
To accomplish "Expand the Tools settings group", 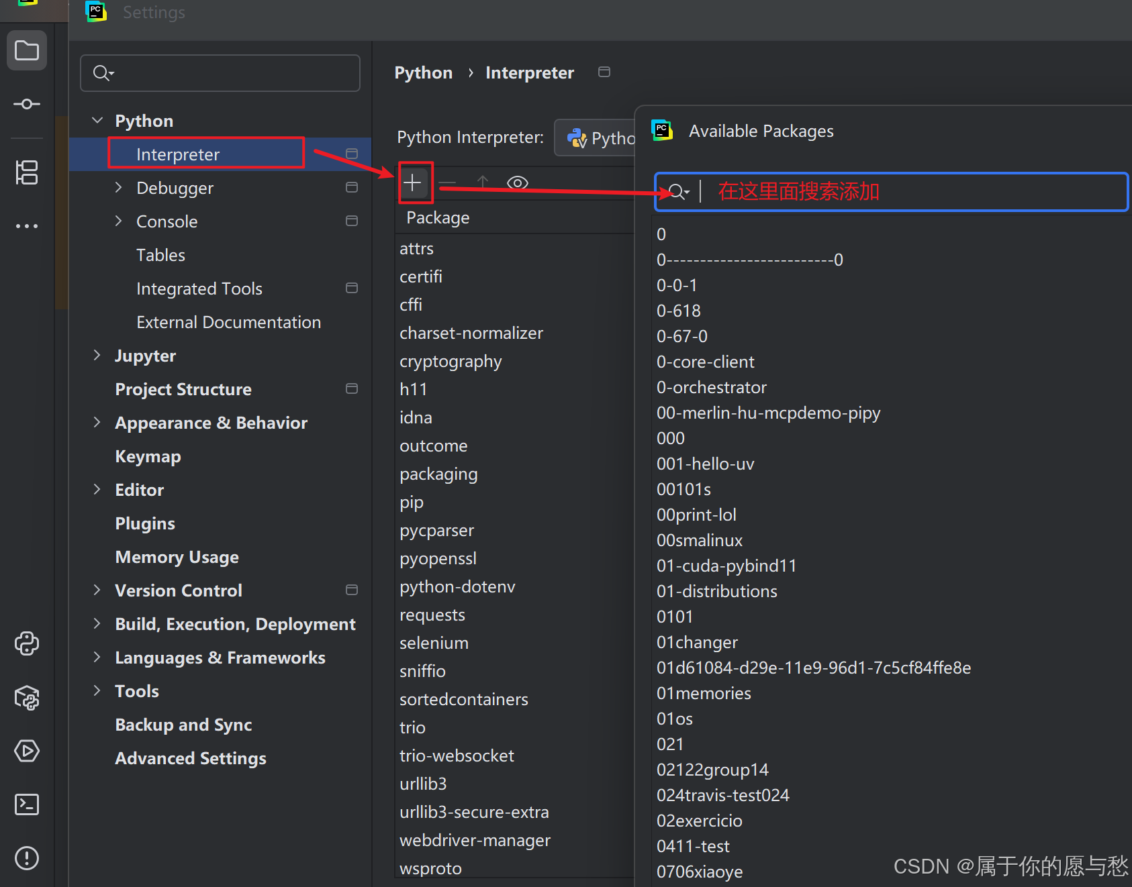I will pos(97,690).
